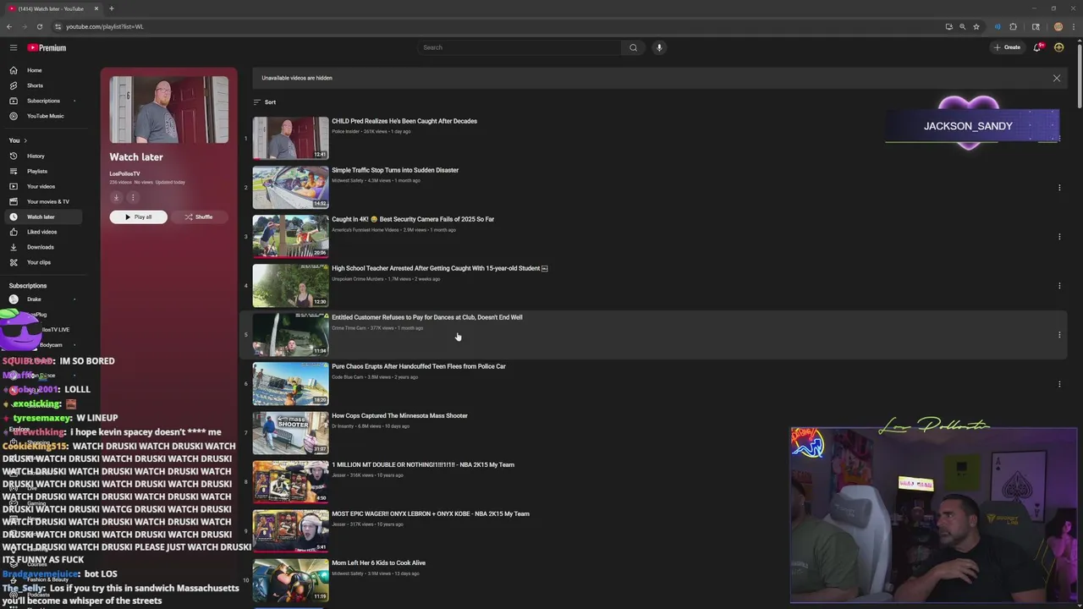
Task: Open the Minnesota Mass Shooter video thumbnail
Action: 290,432
